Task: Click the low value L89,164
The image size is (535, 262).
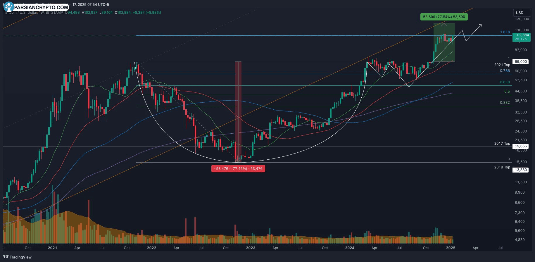Action: (x=106, y=13)
